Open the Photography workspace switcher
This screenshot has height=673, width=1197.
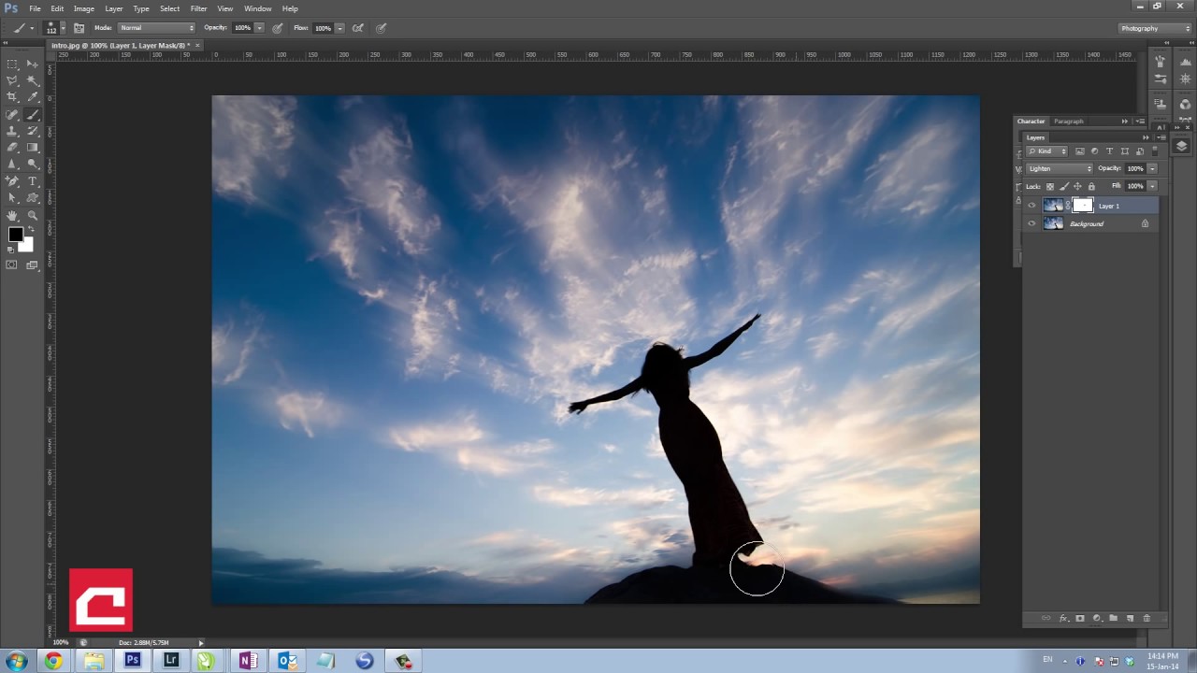1156,28
